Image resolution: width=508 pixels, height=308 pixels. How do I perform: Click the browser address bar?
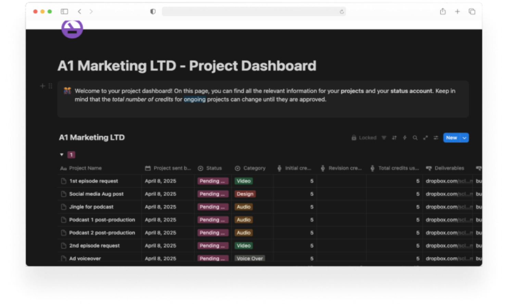254,11
